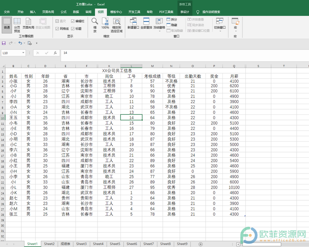This screenshot has height=247, width=309.
Task: Click the title cell XX公司员工信息
Action: coord(117,70)
